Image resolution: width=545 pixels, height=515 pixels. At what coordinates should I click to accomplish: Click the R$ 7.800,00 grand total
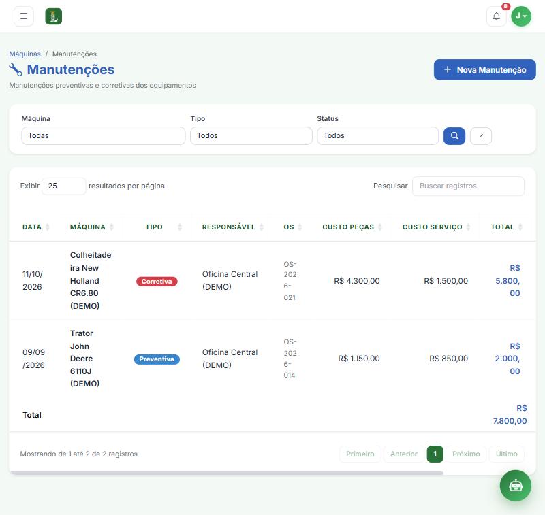tap(510, 415)
